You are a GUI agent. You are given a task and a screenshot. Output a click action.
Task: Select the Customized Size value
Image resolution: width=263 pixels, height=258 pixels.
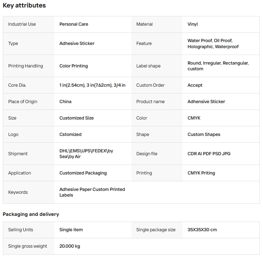77,118
